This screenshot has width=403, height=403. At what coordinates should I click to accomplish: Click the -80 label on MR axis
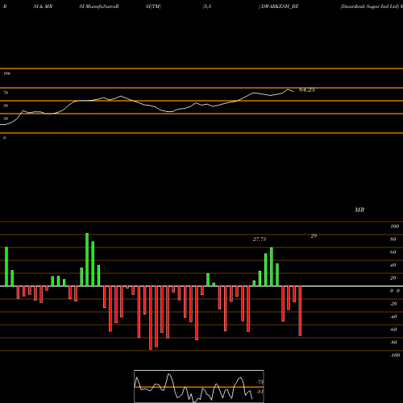(393, 343)
